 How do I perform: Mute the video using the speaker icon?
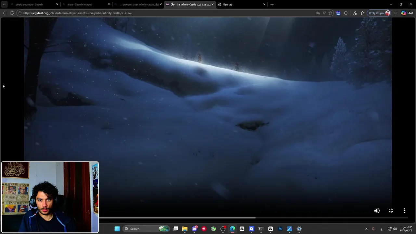377,211
